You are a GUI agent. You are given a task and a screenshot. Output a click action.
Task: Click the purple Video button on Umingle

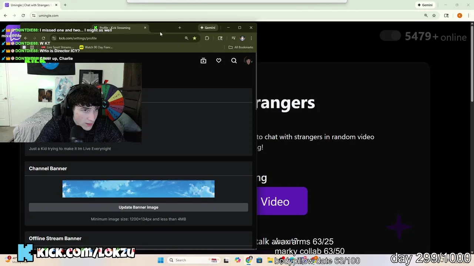tap(282, 201)
